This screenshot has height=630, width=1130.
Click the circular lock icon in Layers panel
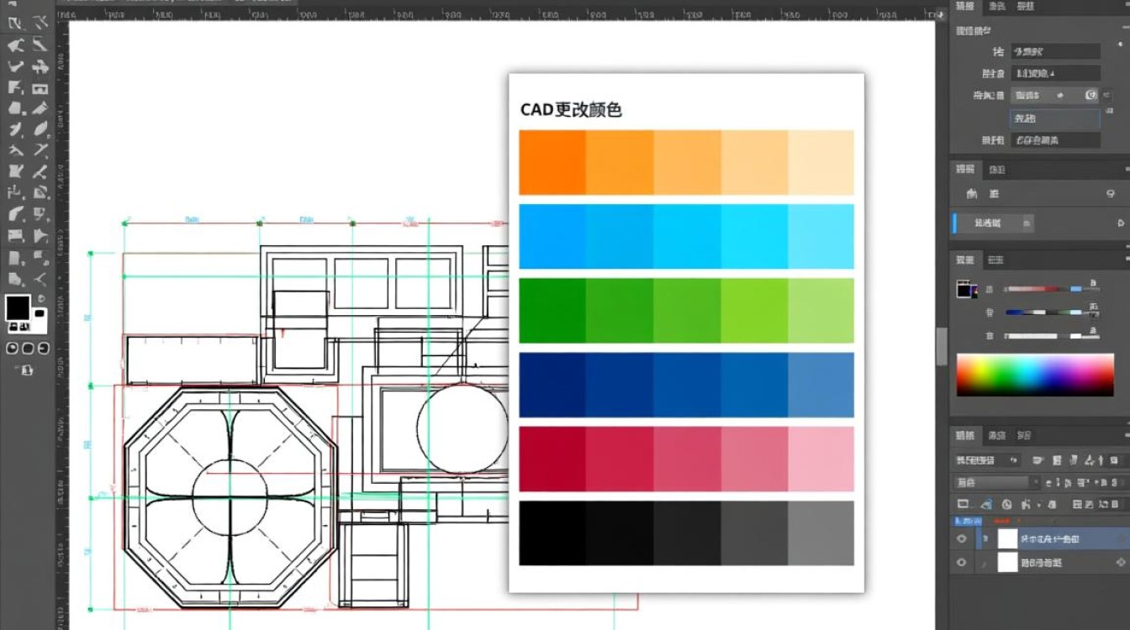point(1006,505)
